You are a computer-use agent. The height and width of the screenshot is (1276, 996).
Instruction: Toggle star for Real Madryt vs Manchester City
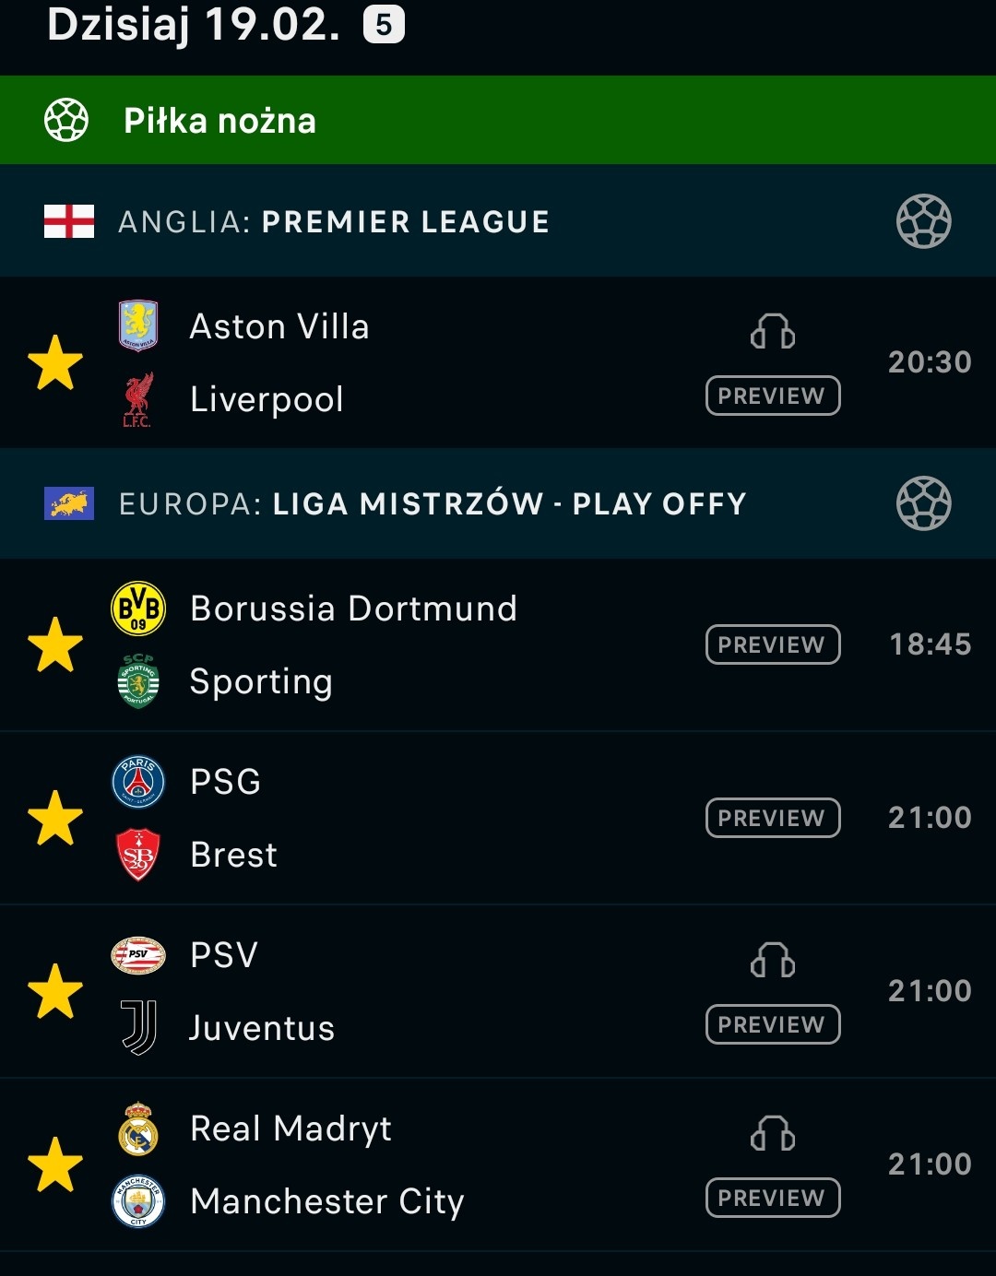[x=55, y=1164]
